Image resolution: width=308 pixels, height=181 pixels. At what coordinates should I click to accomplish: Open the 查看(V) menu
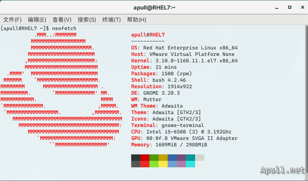[62, 20]
